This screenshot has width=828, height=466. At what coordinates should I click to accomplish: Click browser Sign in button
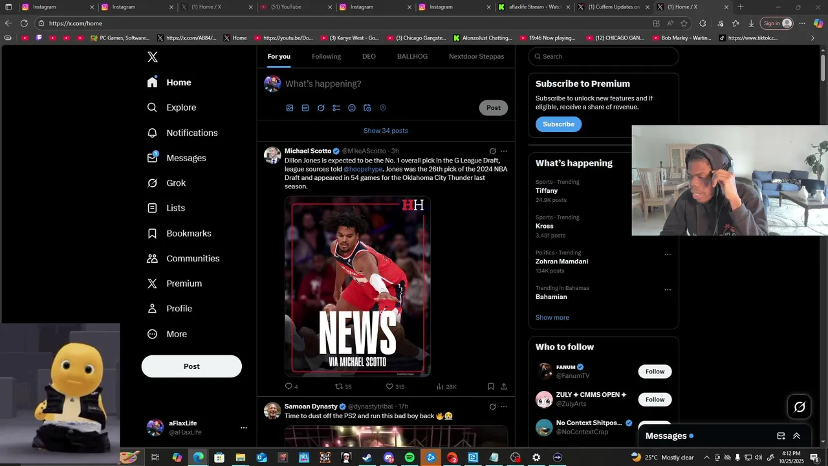pos(778,23)
